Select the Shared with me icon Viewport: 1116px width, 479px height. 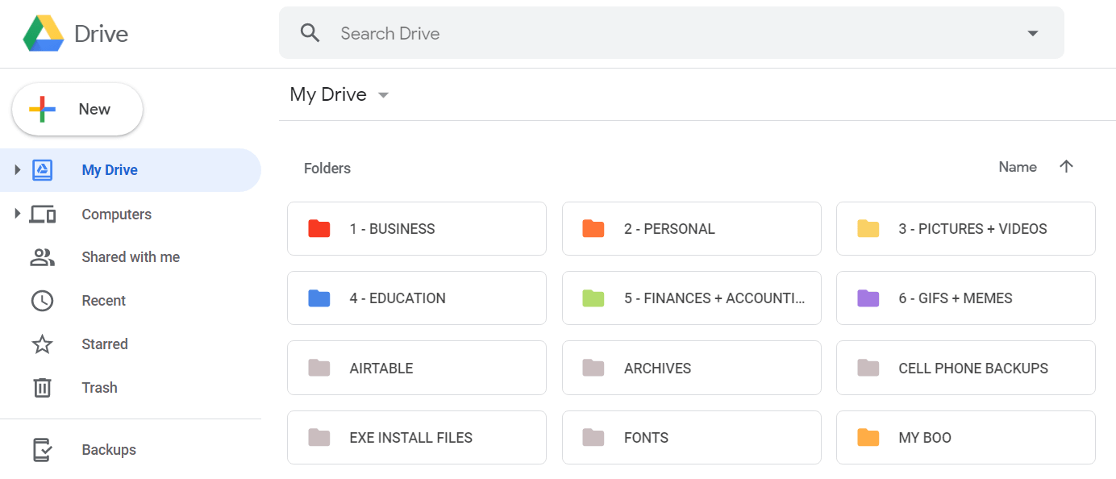point(42,256)
